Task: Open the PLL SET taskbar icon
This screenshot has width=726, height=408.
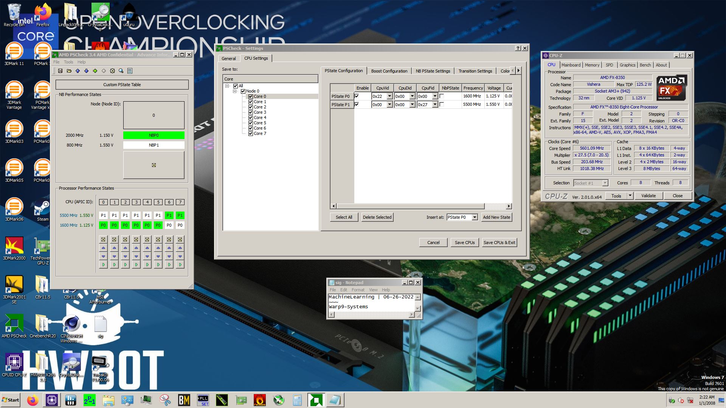Action: [x=203, y=400]
